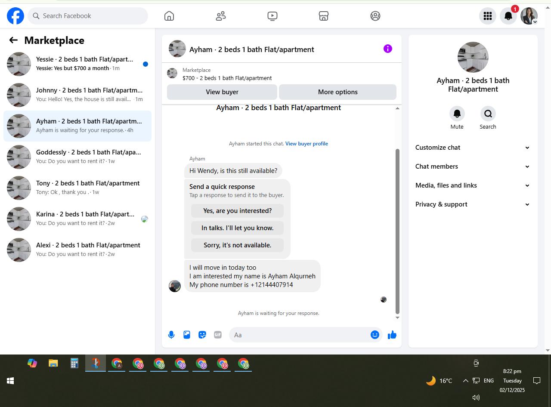This screenshot has height=407, width=551.
Task: Open Notifications bell with one alert
Action: 508,16
